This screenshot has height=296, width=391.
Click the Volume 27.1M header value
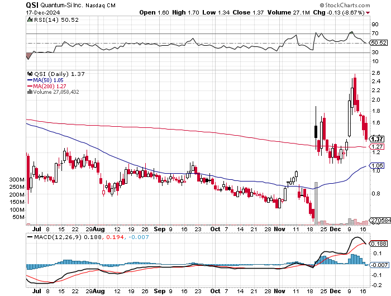point(289,12)
